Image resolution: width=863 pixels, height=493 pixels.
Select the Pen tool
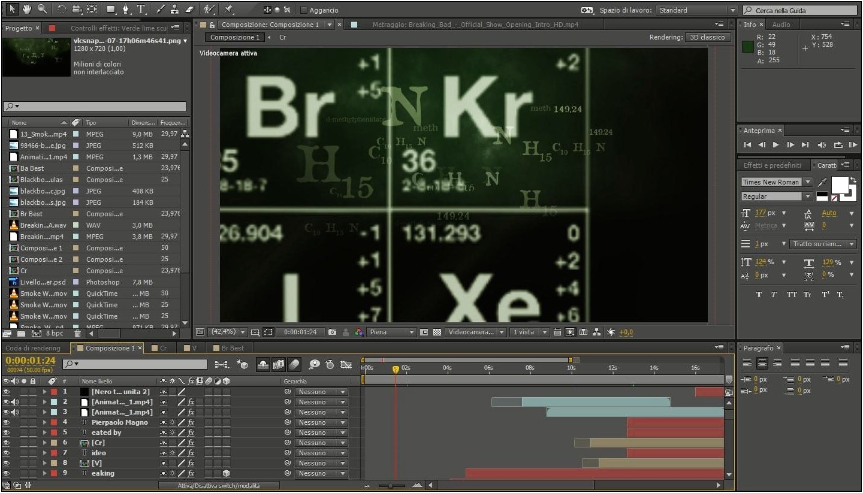pyautogui.click(x=126, y=10)
